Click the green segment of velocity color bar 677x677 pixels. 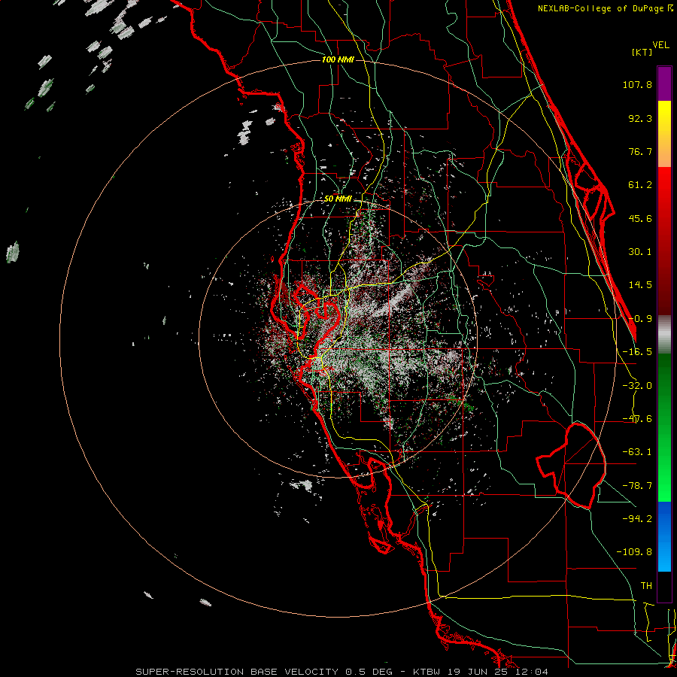(664, 427)
